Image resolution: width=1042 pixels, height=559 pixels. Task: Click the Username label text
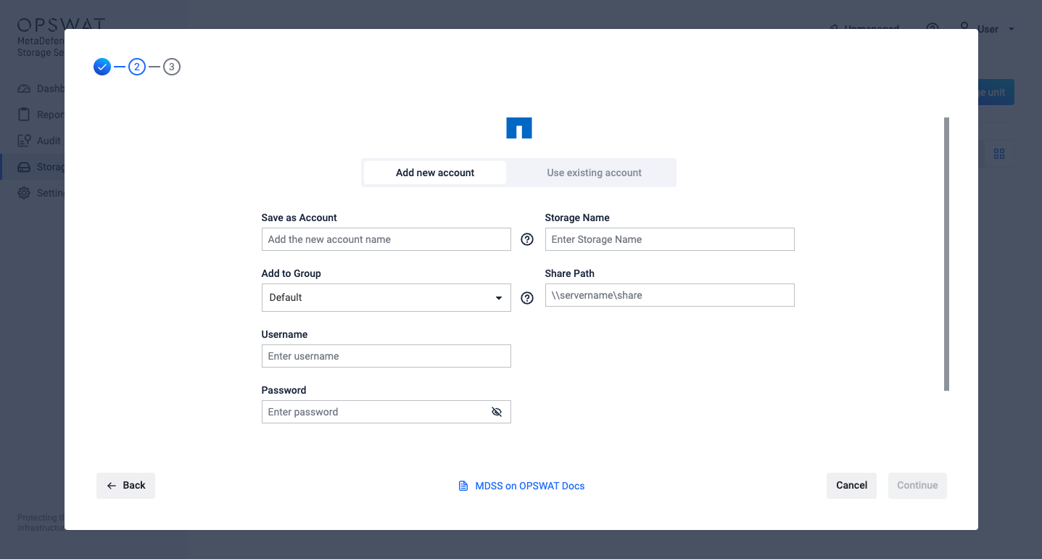pyautogui.click(x=285, y=334)
